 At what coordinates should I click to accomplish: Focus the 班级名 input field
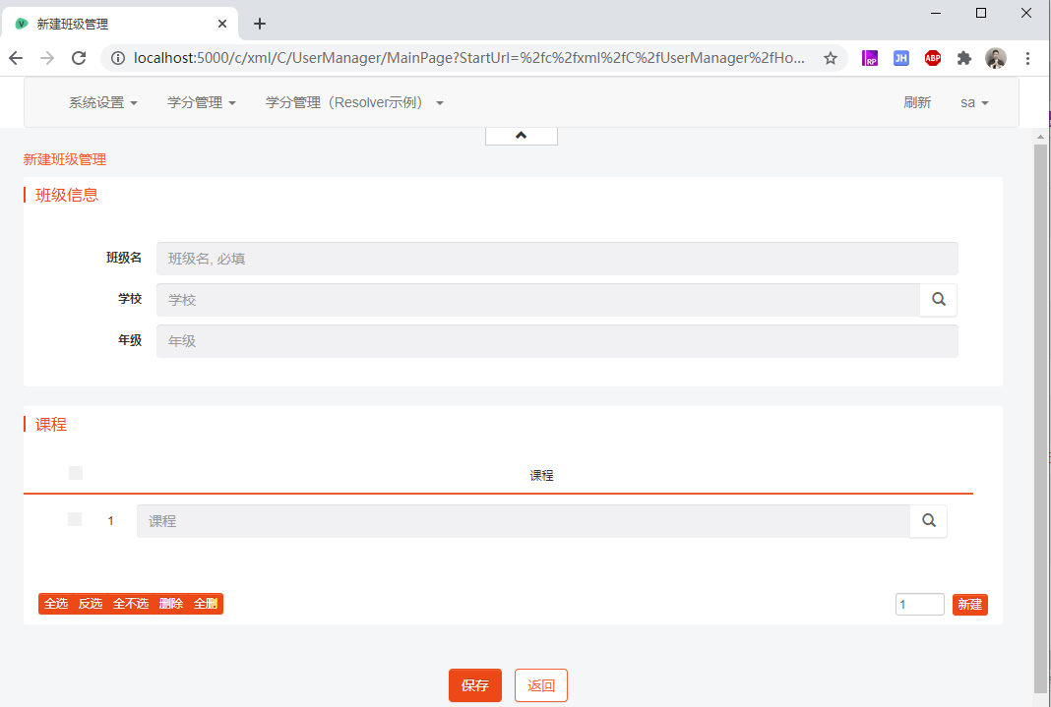click(x=557, y=259)
